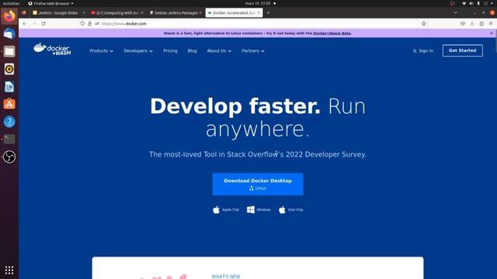Expand the About Us menu
Viewport: 497px width, 279px height.
click(219, 51)
